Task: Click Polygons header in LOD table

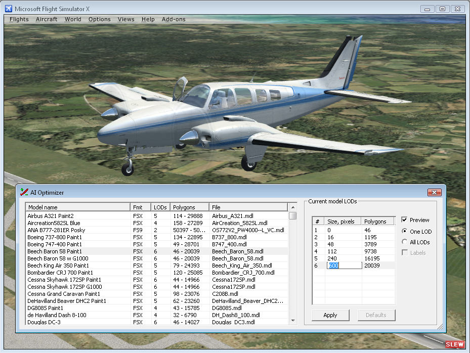Action: pyautogui.click(x=378, y=221)
